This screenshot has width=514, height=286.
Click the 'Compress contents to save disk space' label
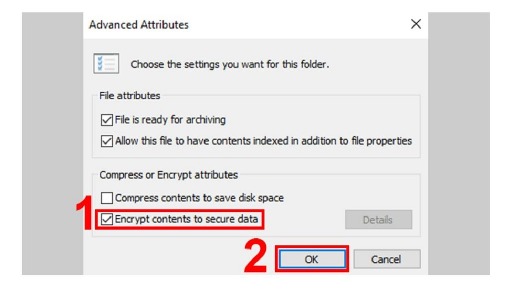199,198
